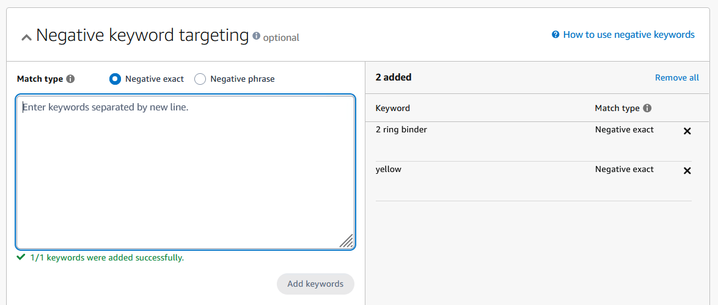The width and height of the screenshot is (718, 305).
Task: Click the Keyword column header
Action: pos(392,109)
